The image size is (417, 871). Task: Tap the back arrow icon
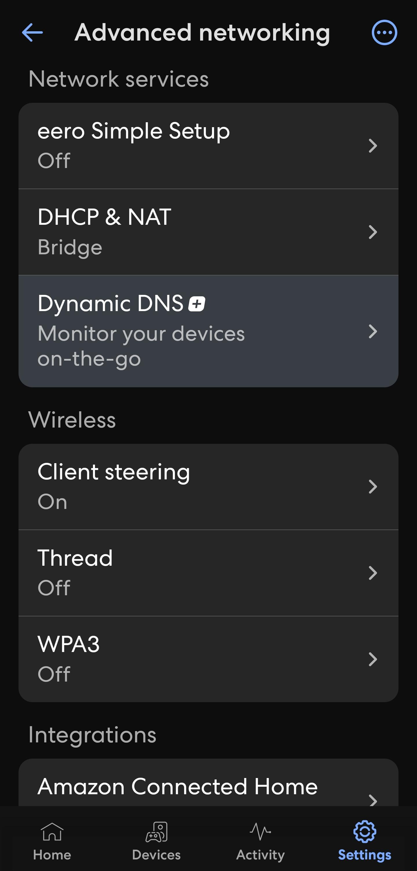[x=32, y=32]
